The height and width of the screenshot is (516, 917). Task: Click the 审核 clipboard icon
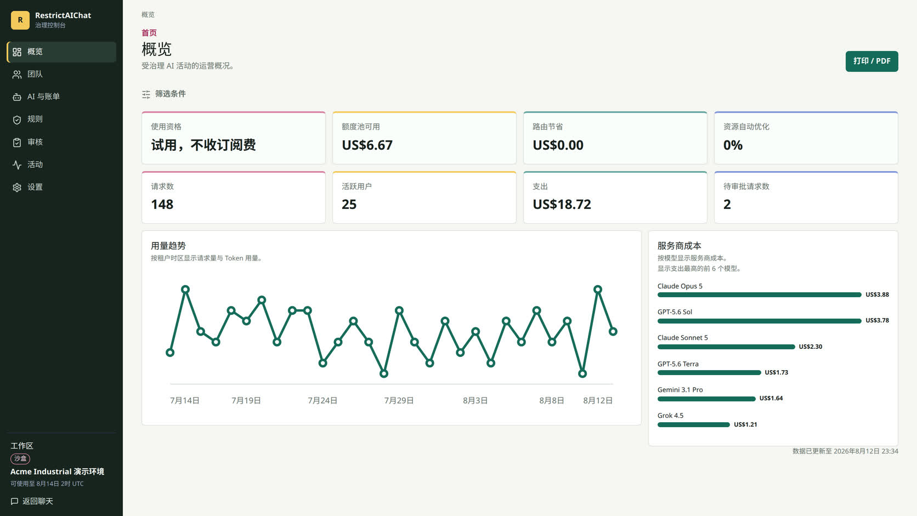[x=17, y=143]
